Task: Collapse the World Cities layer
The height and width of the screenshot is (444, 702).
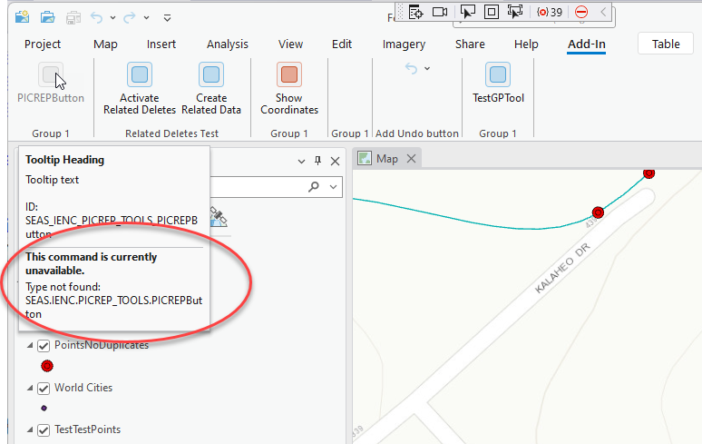Action: pyautogui.click(x=30, y=388)
